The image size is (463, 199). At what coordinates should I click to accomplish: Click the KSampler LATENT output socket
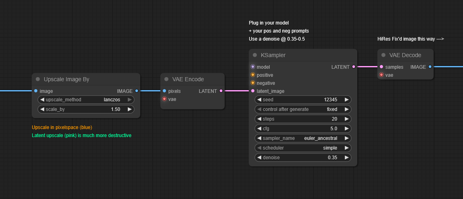point(354,67)
